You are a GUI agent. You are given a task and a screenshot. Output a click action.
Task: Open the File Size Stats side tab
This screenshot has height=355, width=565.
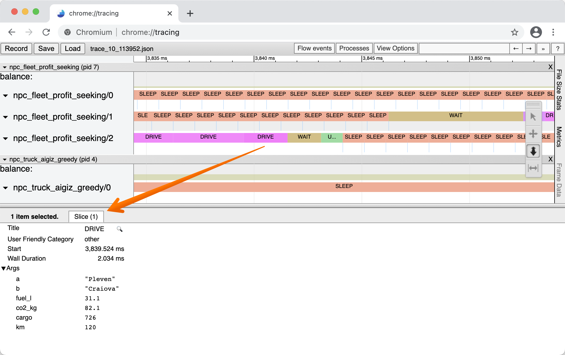click(x=559, y=90)
